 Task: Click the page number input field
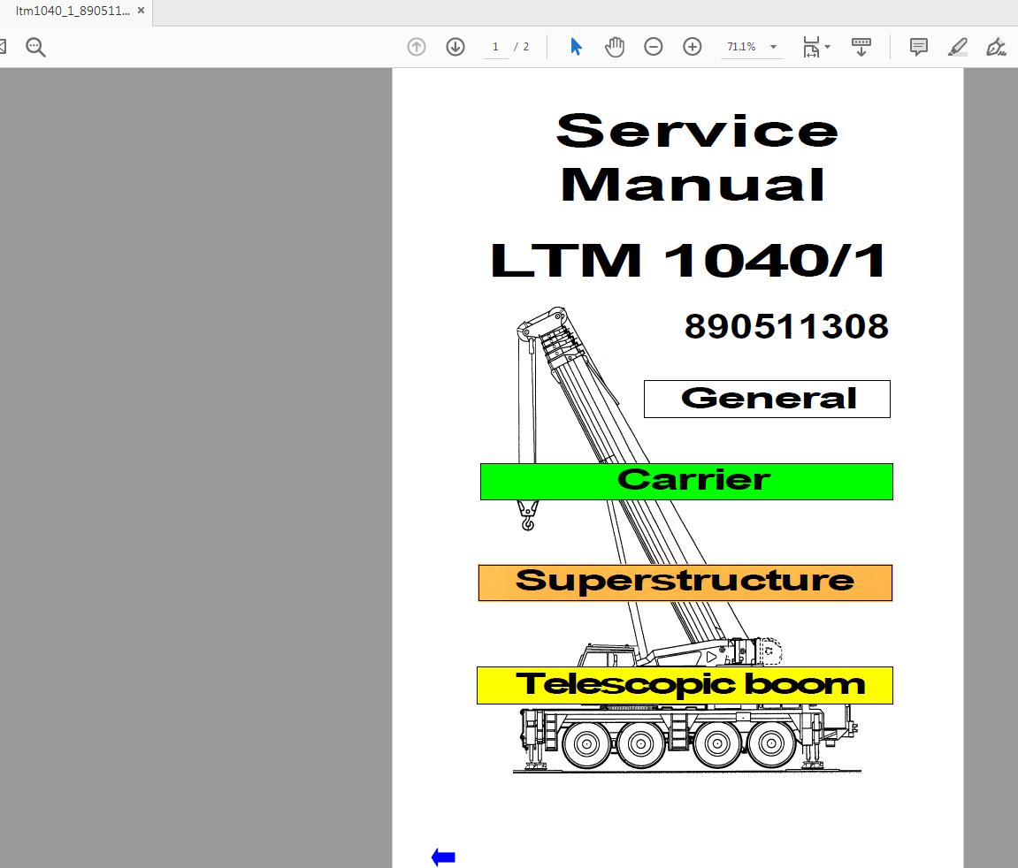495,47
